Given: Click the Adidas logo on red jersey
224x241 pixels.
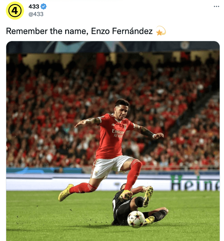Looking at the screenshot, I should [x=113, y=124].
